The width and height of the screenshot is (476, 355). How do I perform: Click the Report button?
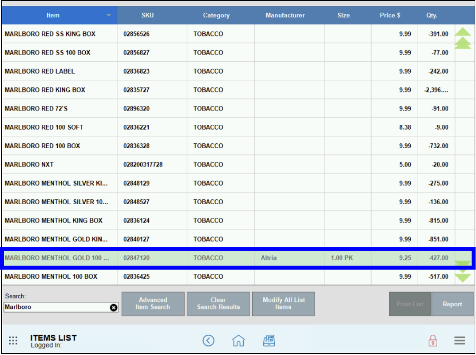(x=453, y=304)
